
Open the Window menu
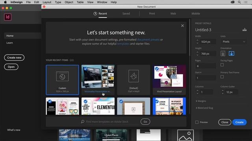pos(102,2)
